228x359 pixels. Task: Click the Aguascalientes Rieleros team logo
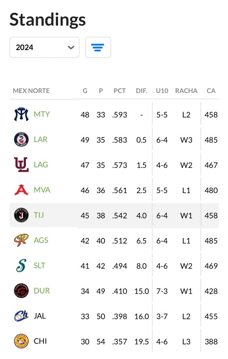pos(21,241)
